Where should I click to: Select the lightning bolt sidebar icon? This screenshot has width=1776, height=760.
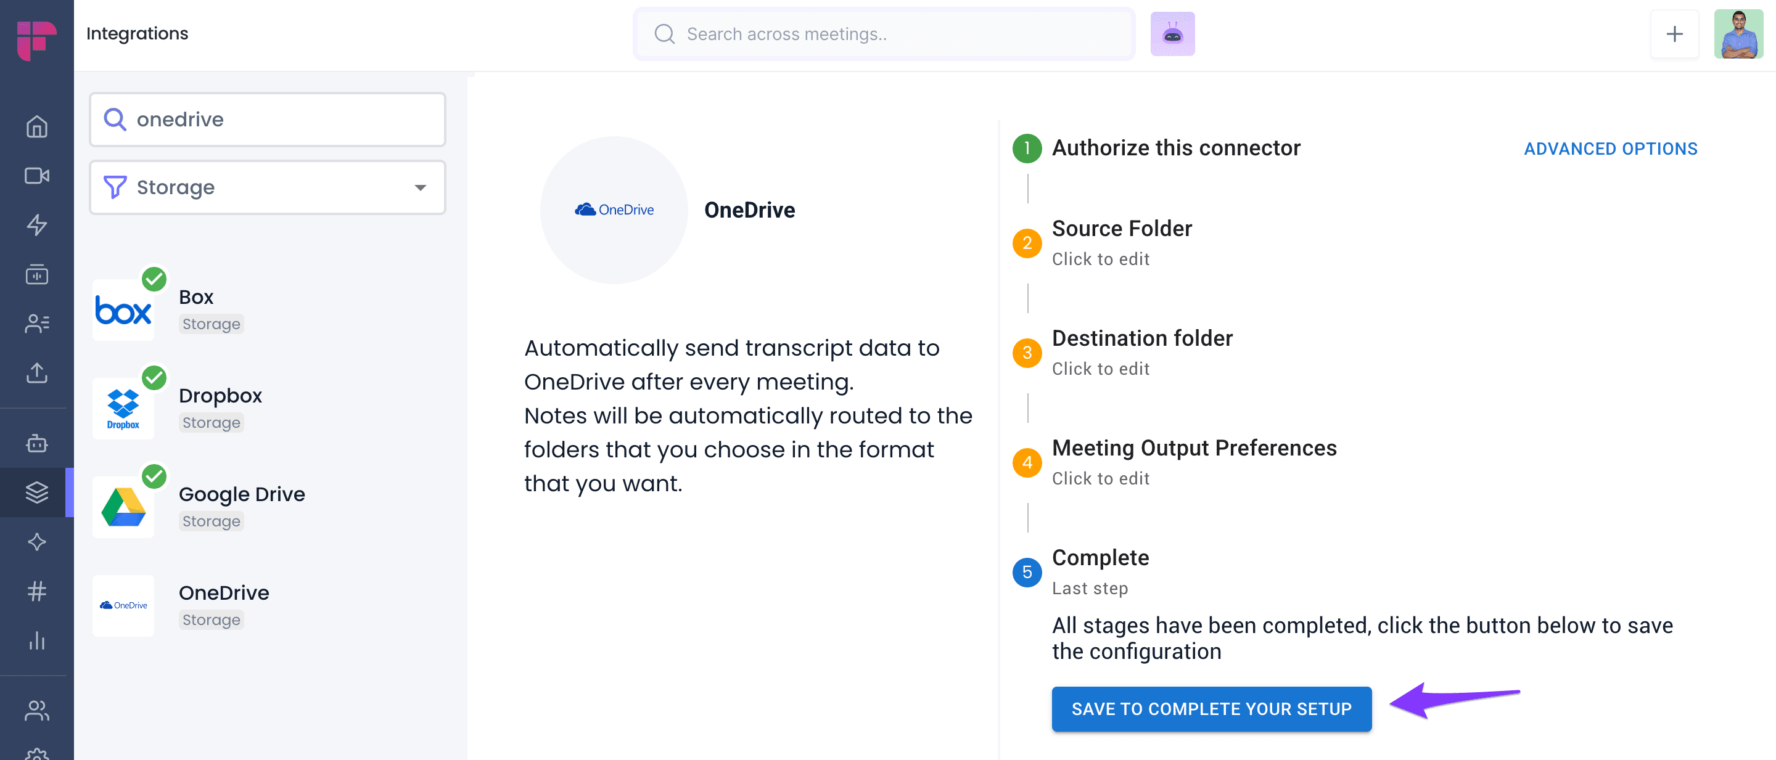coord(36,226)
